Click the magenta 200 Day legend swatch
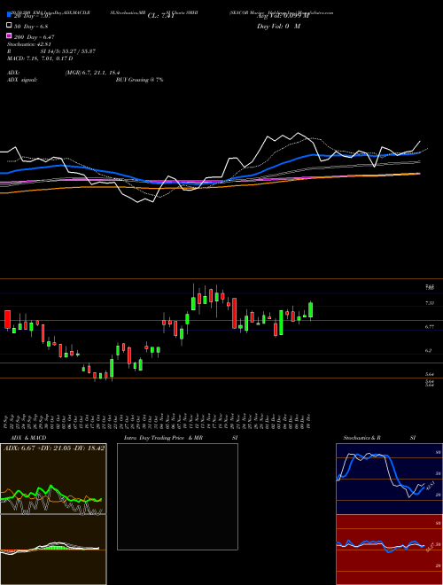Screen dimensions: 443x585 click(x=9, y=36)
